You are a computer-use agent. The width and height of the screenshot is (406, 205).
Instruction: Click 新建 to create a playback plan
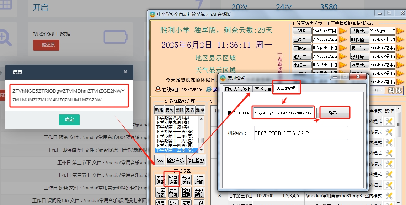click(x=159, y=110)
